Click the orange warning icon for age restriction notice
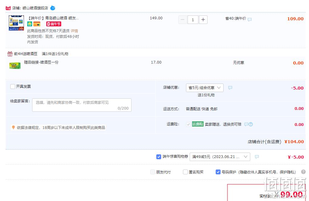 (x=13, y=127)
